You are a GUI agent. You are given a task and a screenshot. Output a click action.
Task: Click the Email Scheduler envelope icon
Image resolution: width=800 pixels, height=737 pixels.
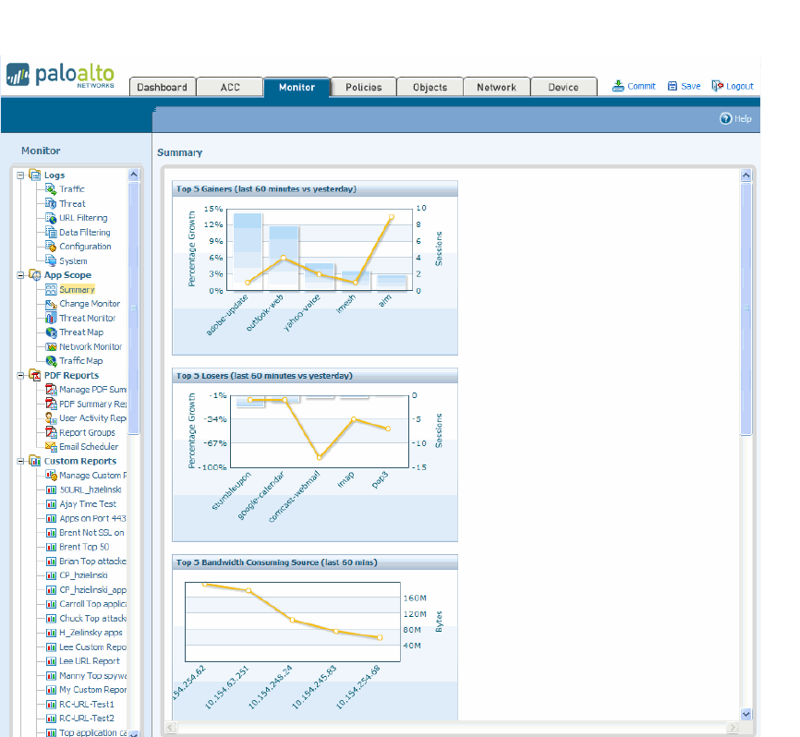click(x=51, y=447)
